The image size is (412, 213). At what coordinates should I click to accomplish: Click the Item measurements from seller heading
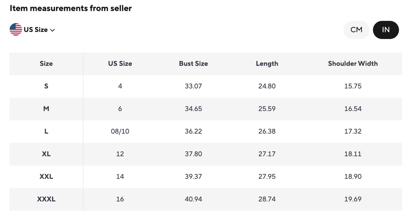(x=71, y=8)
